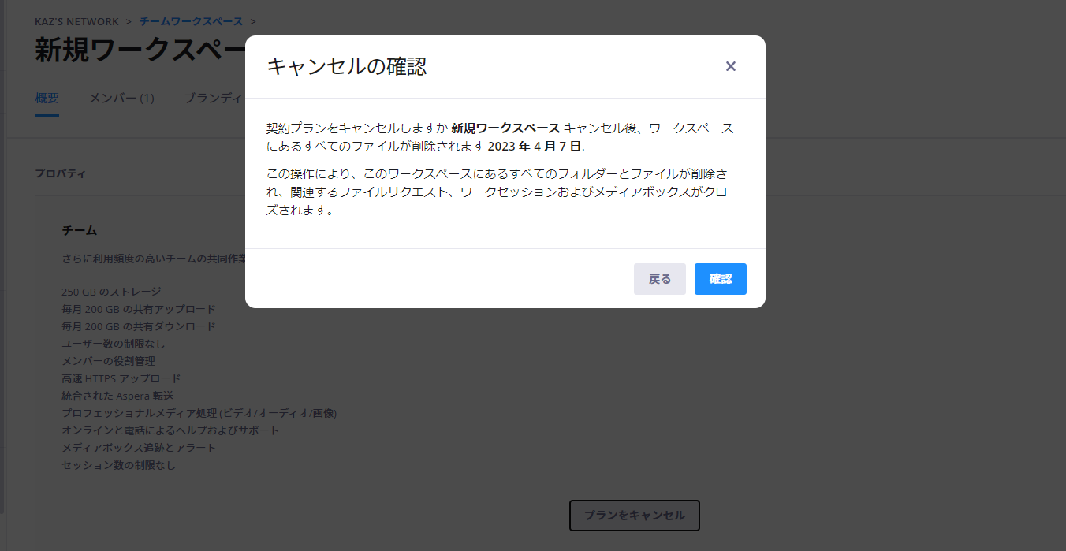Select the プロパティ section heading

click(x=60, y=173)
